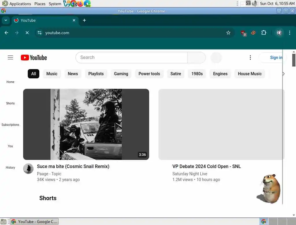Click the Show Desktop icon in bottom panel
Image resolution: width=296 pixels, height=225 pixels.
3,222
